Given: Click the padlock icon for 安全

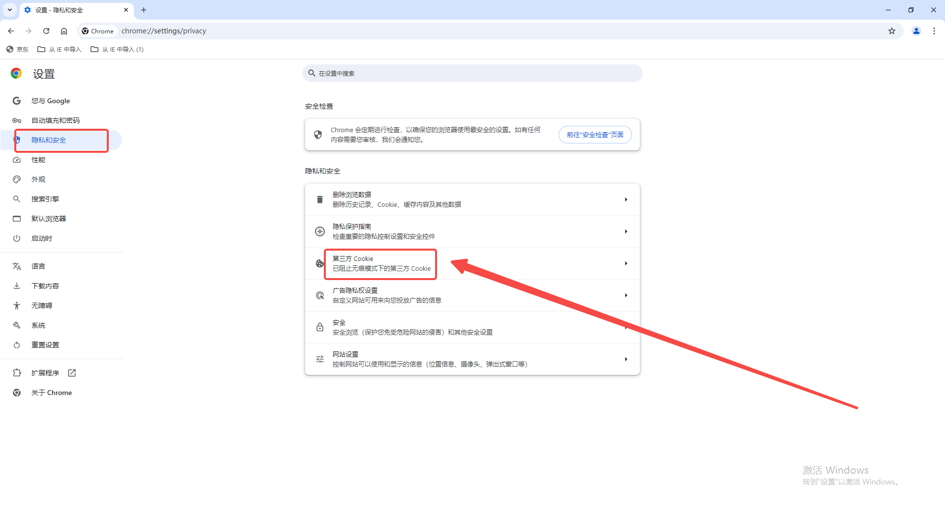Looking at the screenshot, I should (x=320, y=327).
